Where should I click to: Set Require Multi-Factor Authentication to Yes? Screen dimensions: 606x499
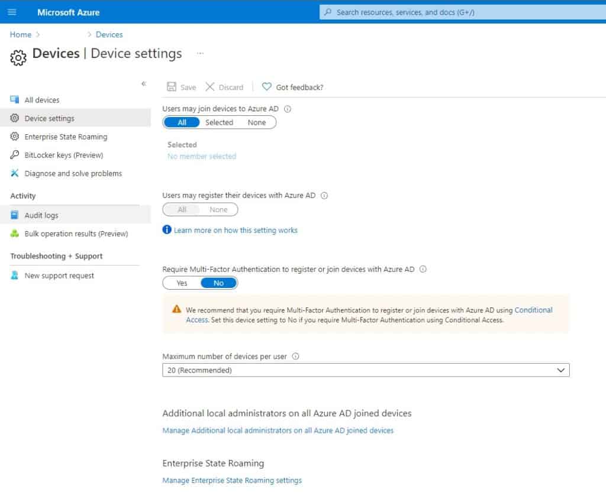(182, 283)
